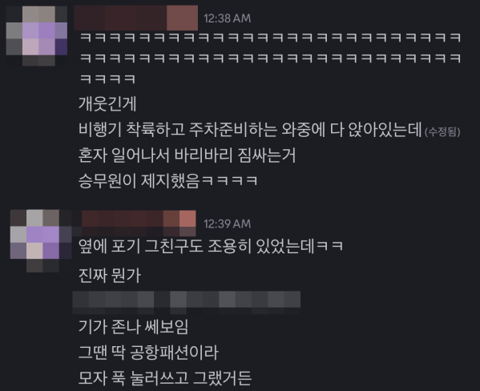Open the avatar beside the 12:38 AM message

(x=37, y=36)
